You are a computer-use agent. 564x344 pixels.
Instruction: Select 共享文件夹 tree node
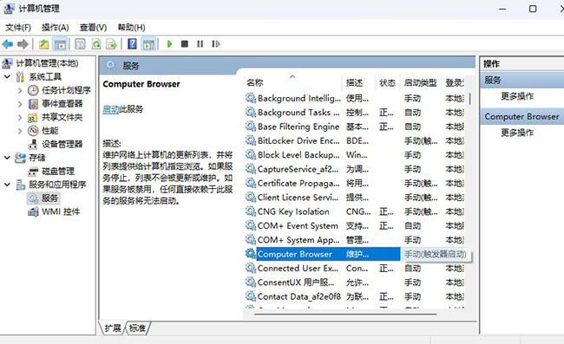[62, 117]
